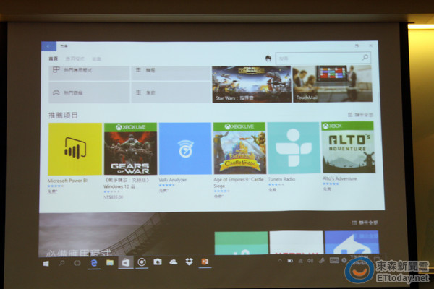Screen dimensions: 434x289
Task: Open the user account avatar
Action: coord(268,59)
